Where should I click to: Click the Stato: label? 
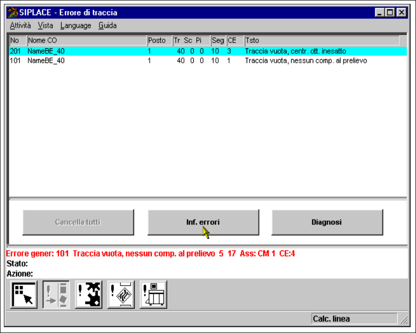point(17,264)
